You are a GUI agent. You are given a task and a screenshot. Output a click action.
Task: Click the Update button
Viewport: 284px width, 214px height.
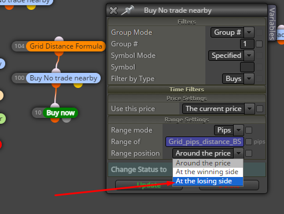tap(149, 185)
